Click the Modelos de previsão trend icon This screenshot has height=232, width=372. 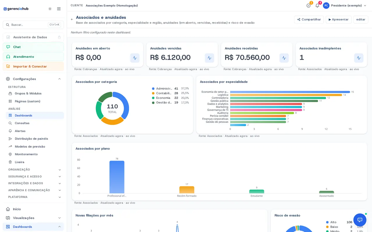10,146
